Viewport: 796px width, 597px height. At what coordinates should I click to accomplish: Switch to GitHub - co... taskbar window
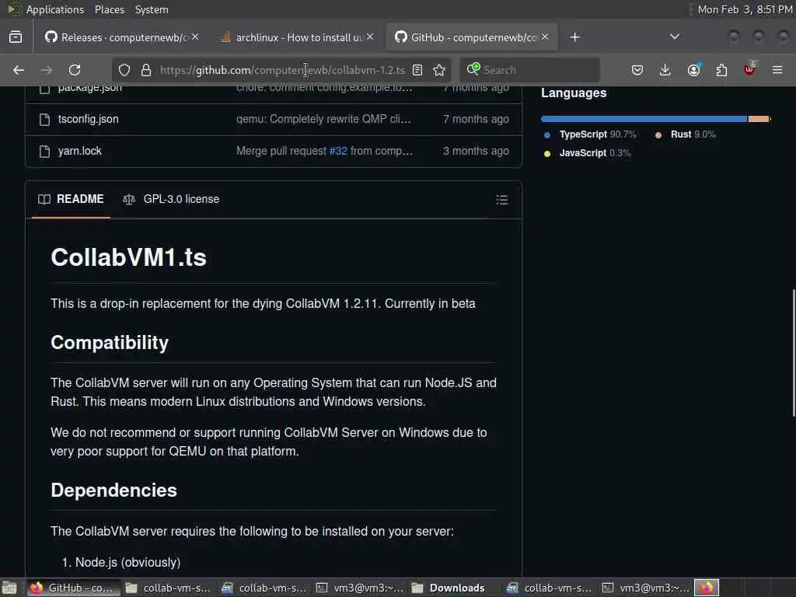[72, 588]
